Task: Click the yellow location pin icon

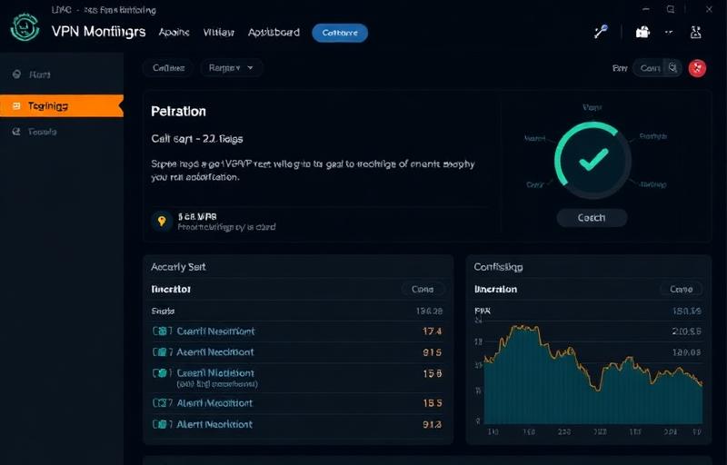Action: 163,221
